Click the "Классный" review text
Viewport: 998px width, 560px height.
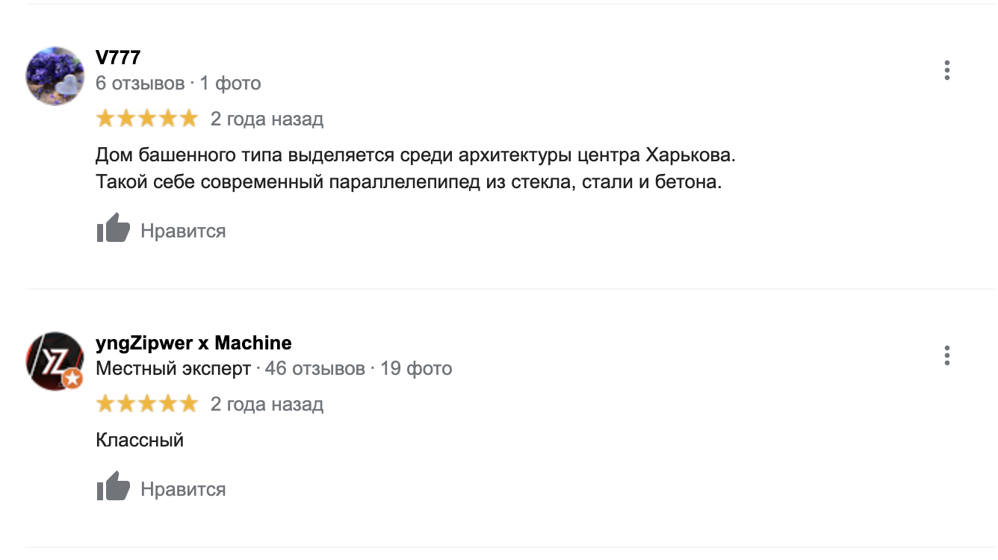(x=140, y=440)
